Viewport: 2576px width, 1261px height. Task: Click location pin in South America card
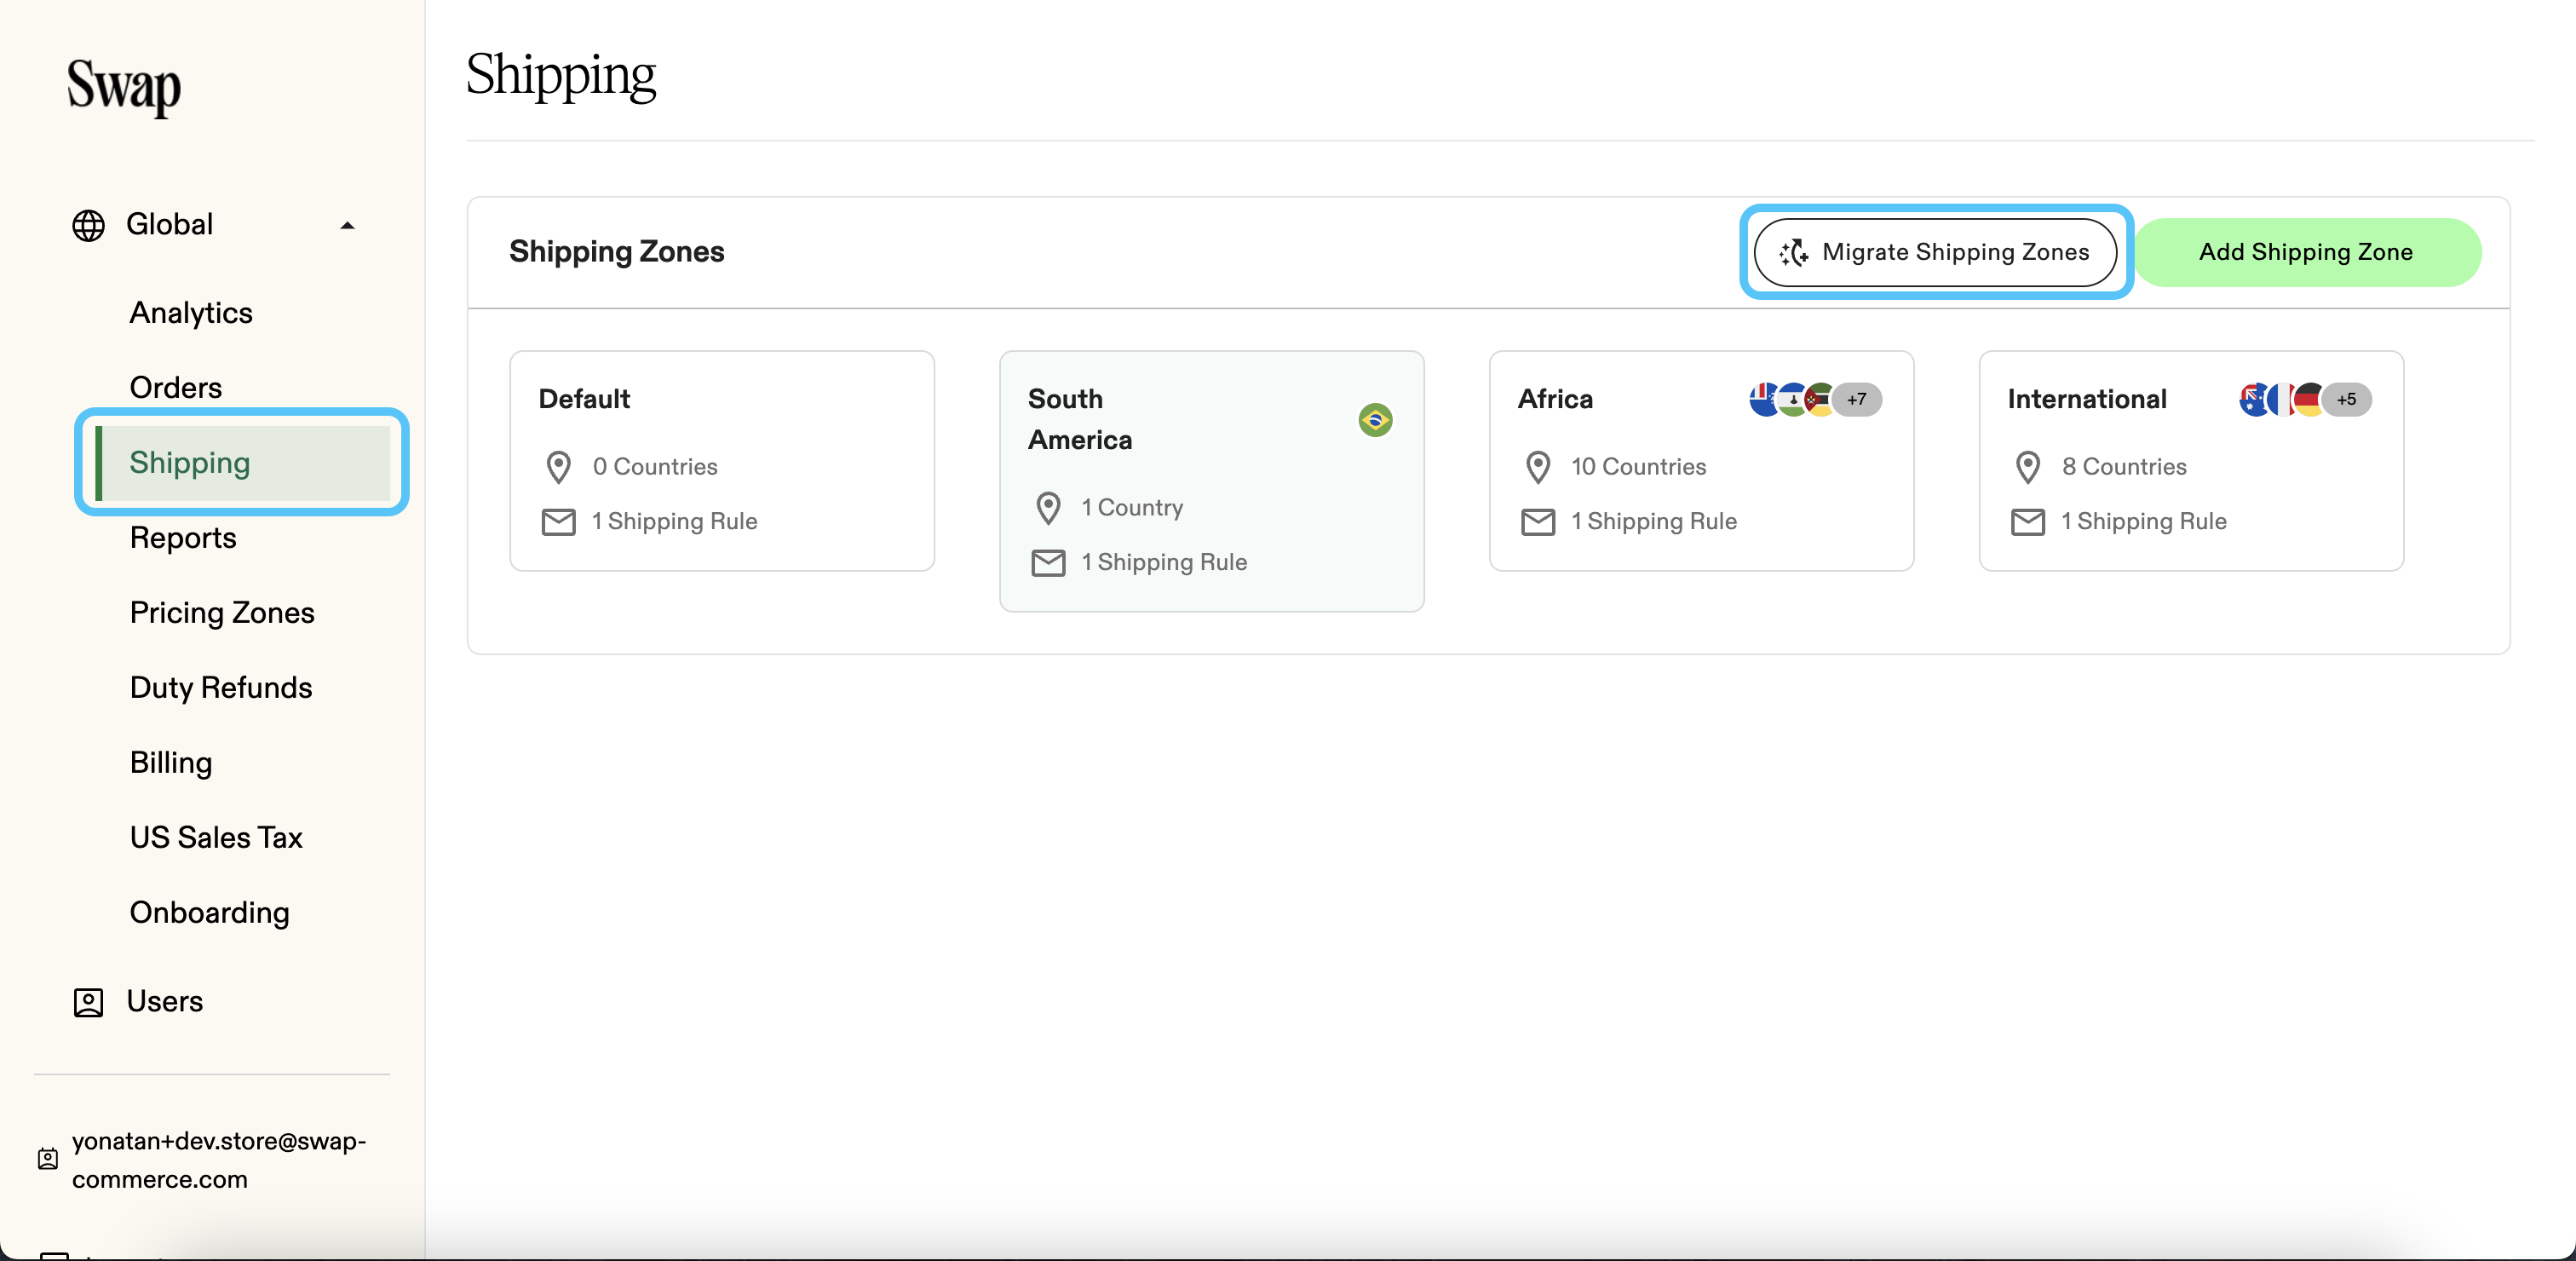[x=1048, y=508]
